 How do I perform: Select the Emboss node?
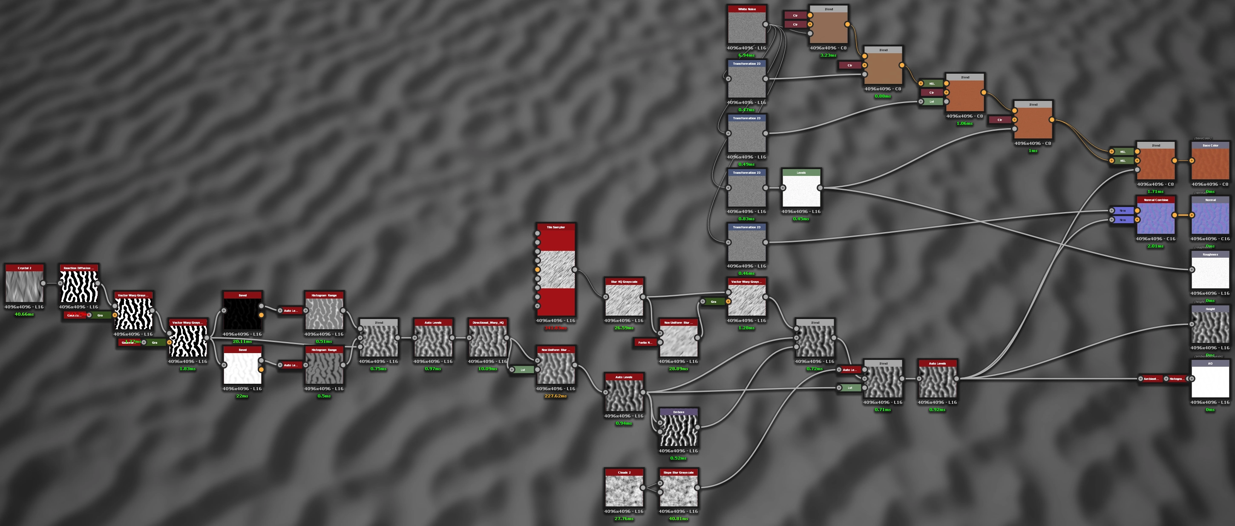(678, 430)
